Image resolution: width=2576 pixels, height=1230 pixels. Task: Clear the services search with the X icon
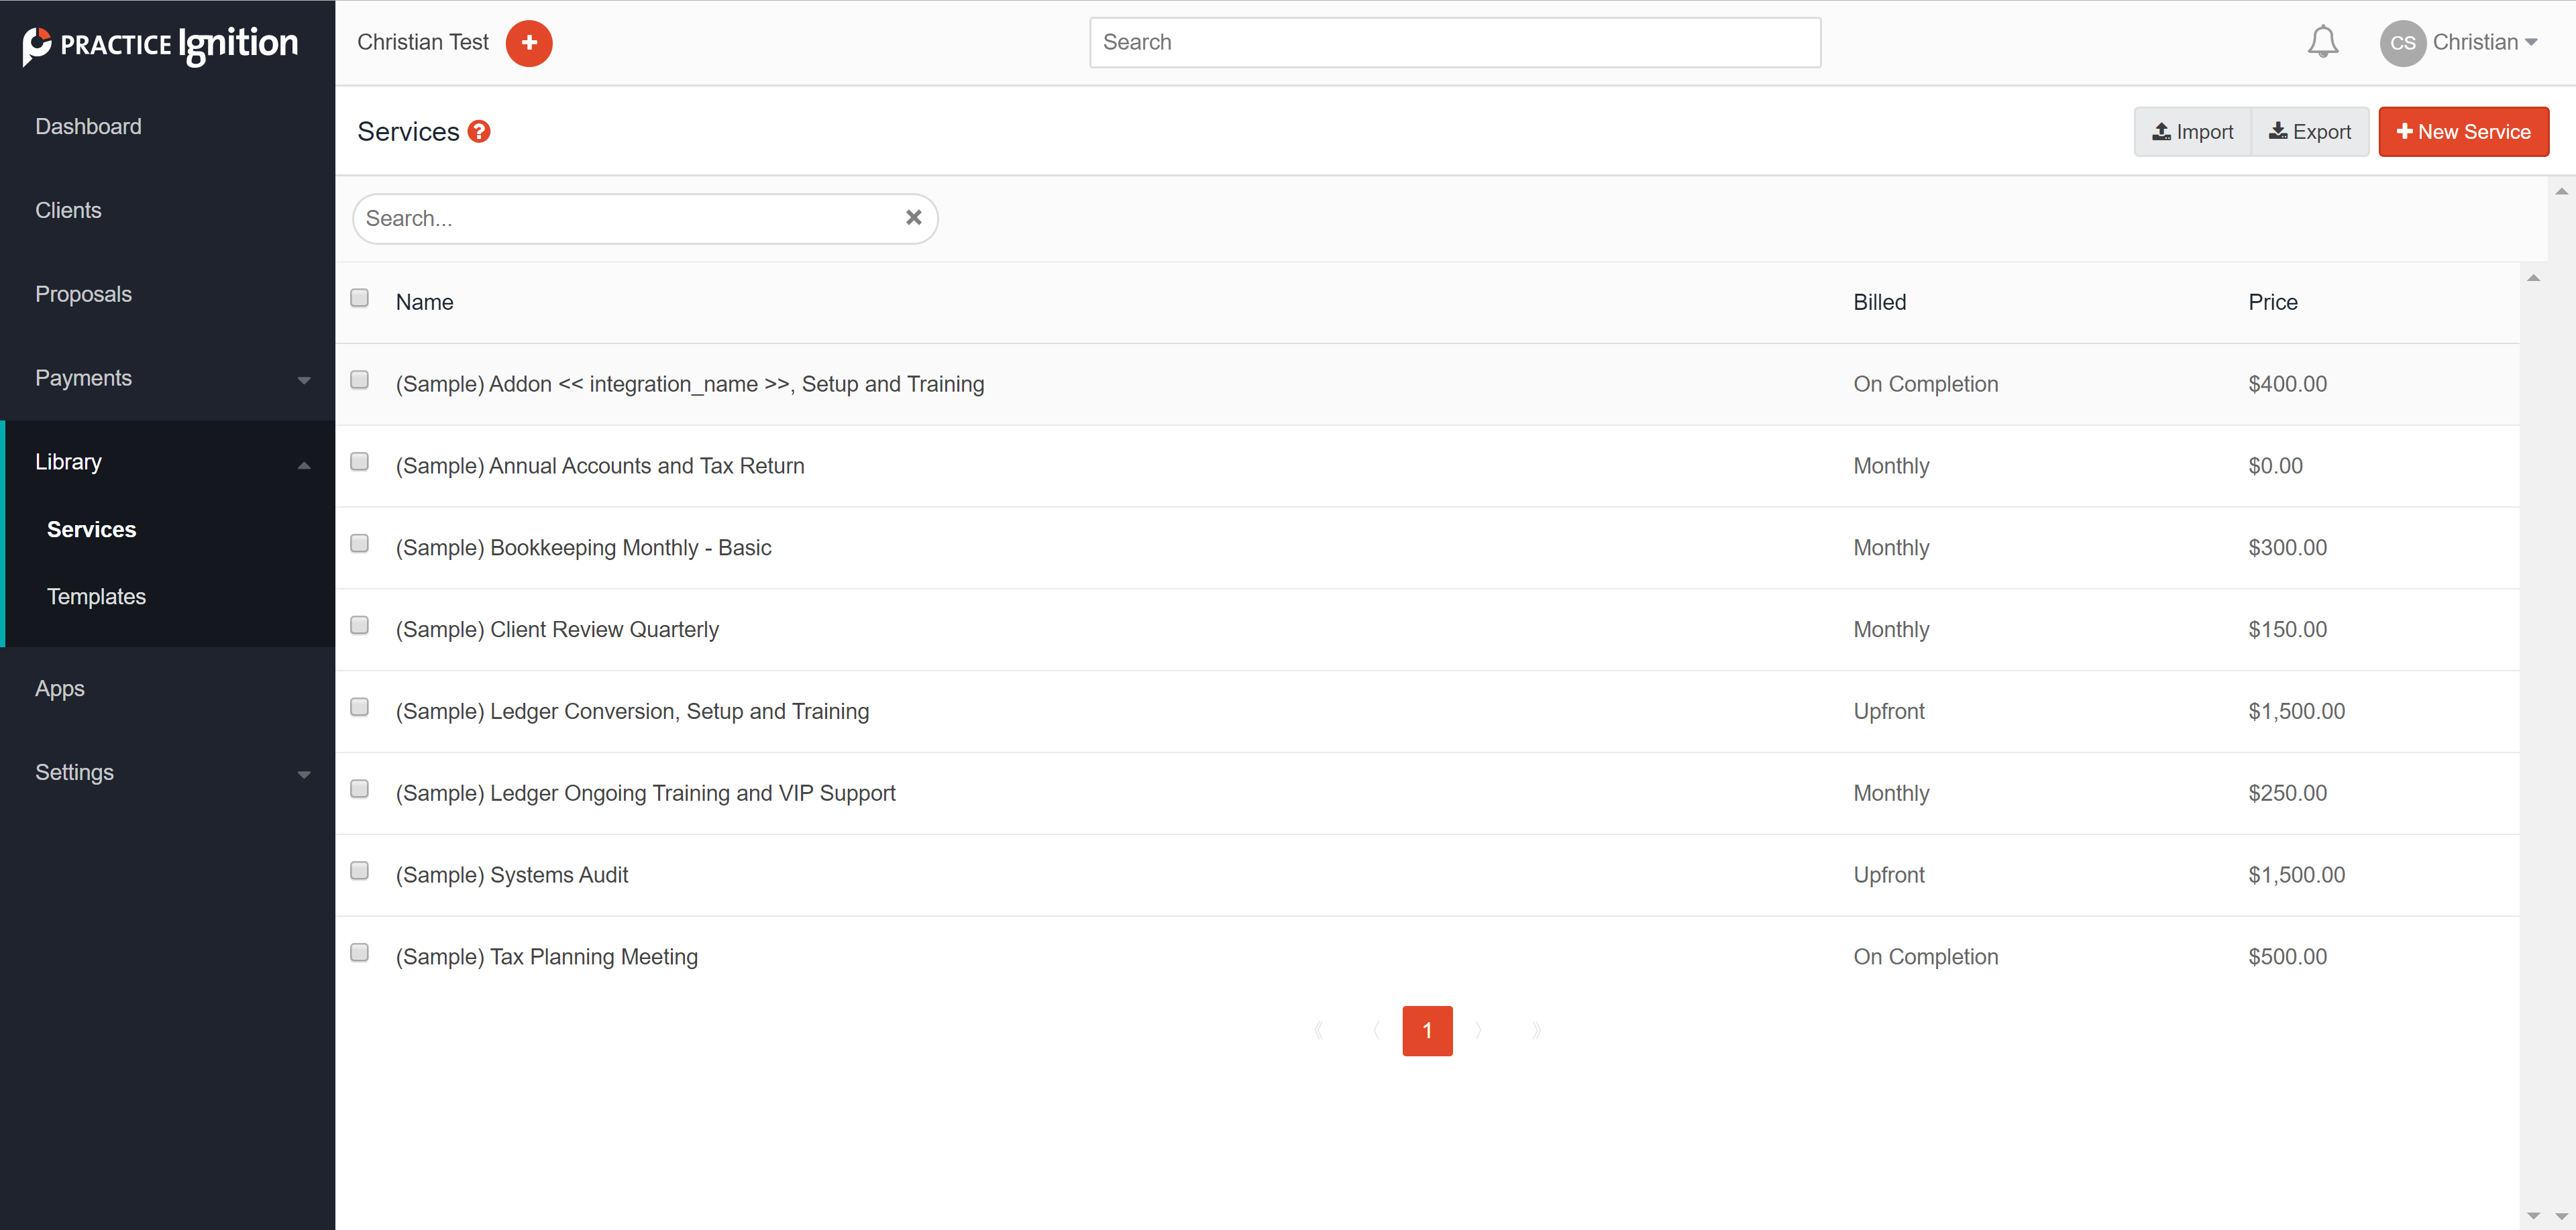click(x=913, y=218)
